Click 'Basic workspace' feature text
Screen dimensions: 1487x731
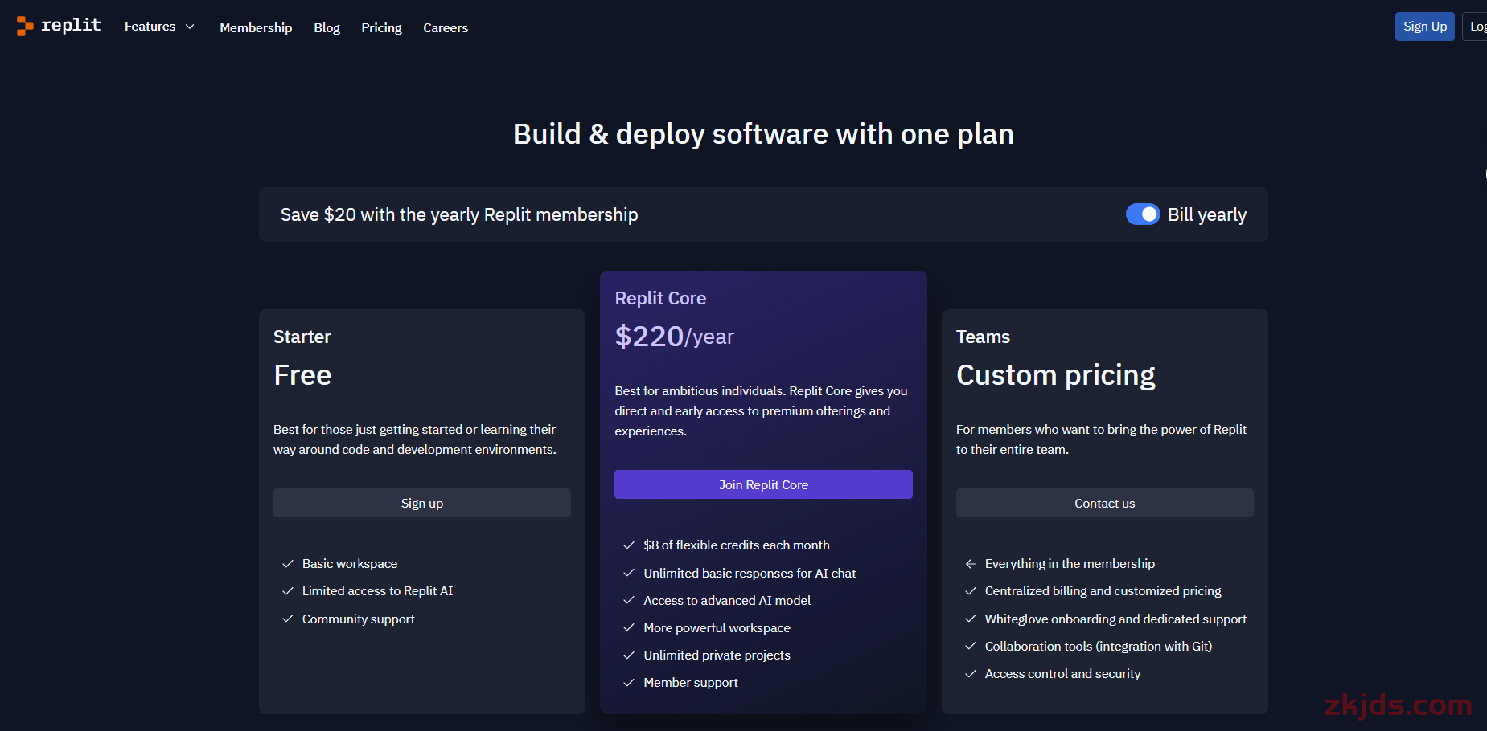350,564
